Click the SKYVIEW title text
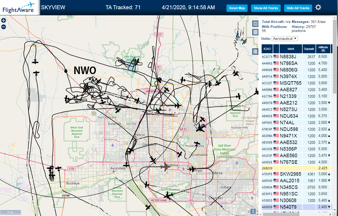The width and height of the screenshot is (338, 216). [x=53, y=7]
